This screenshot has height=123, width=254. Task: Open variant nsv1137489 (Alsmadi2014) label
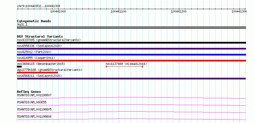[126, 64]
